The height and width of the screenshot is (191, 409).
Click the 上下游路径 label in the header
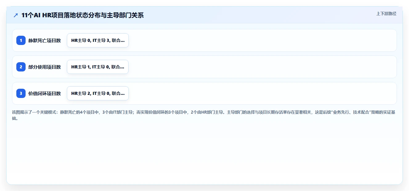(x=386, y=14)
